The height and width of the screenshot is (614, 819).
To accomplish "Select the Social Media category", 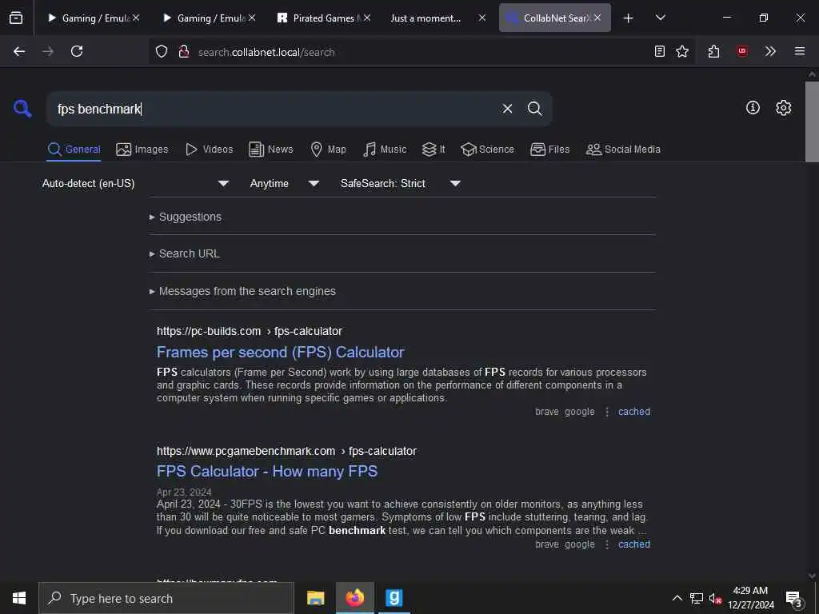I will tap(623, 150).
